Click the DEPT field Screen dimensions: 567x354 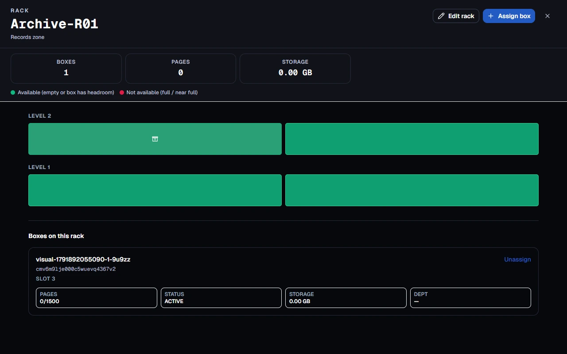pyautogui.click(x=470, y=298)
